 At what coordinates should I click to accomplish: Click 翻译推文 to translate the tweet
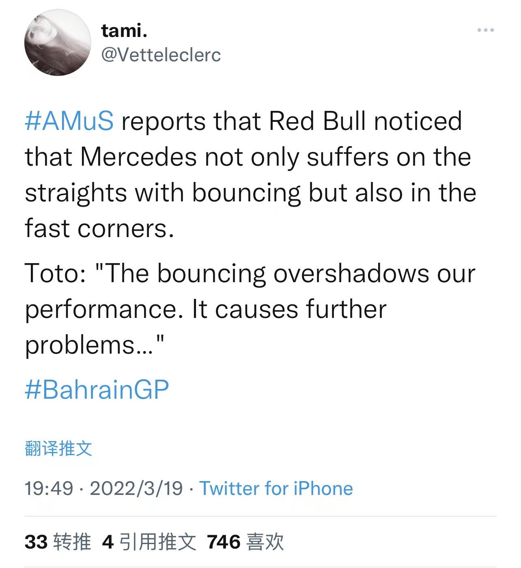(58, 449)
